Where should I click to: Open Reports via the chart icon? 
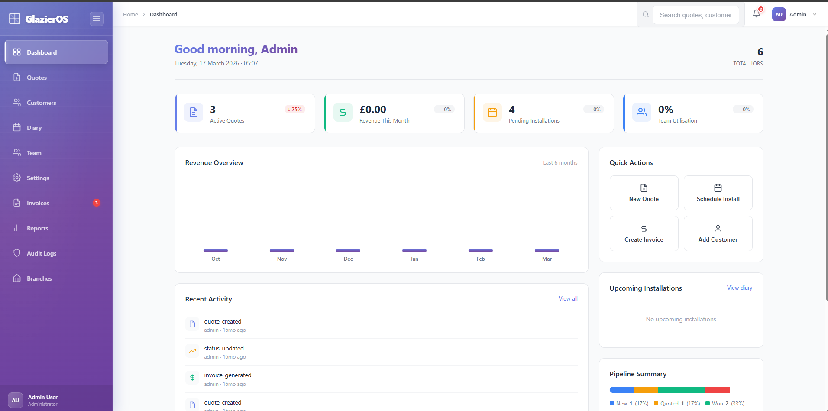tap(16, 228)
